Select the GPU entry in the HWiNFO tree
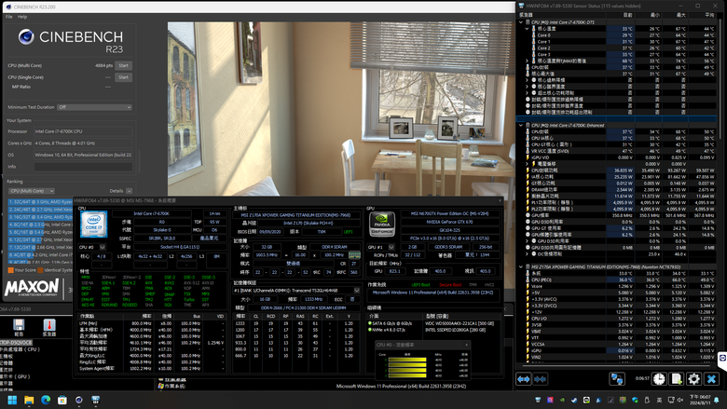The height and width of the screenshot is (409, 727). [x=16, y=376]
